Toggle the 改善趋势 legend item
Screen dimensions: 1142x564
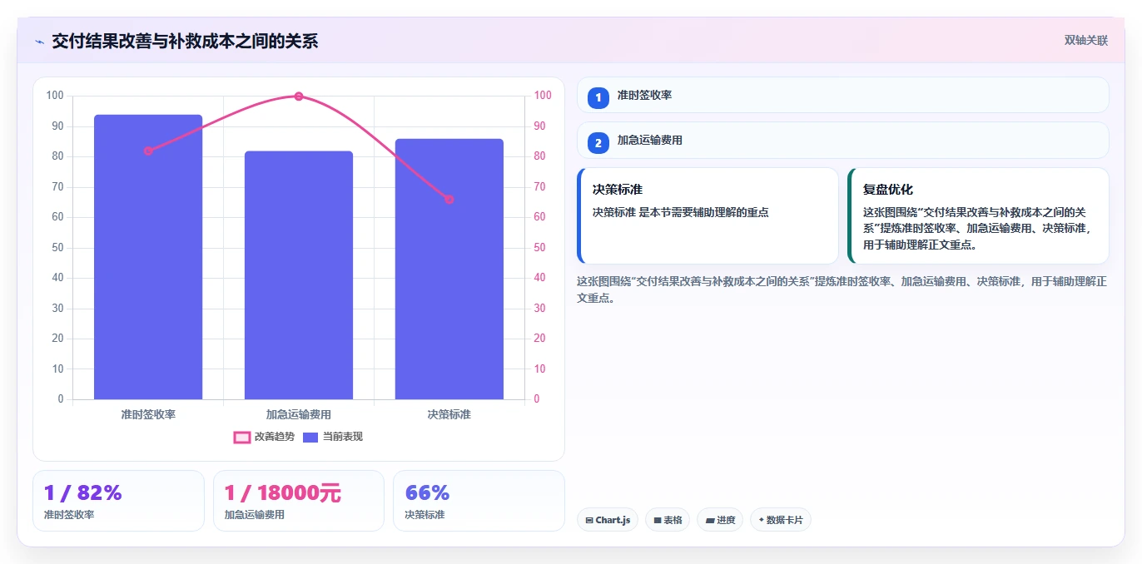[x=264, y=437]
